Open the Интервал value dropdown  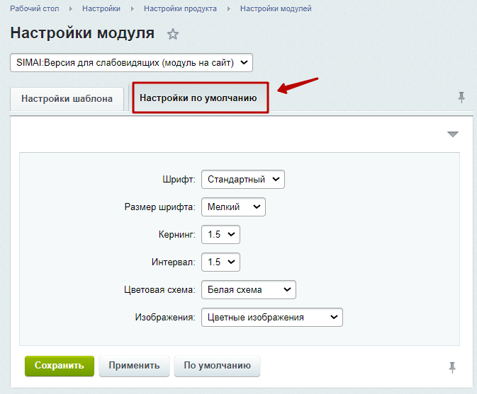click(x=221, y=262)
